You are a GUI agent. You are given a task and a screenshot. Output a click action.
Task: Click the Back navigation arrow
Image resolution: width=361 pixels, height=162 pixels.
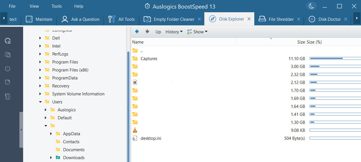click(x=137, y=32)
